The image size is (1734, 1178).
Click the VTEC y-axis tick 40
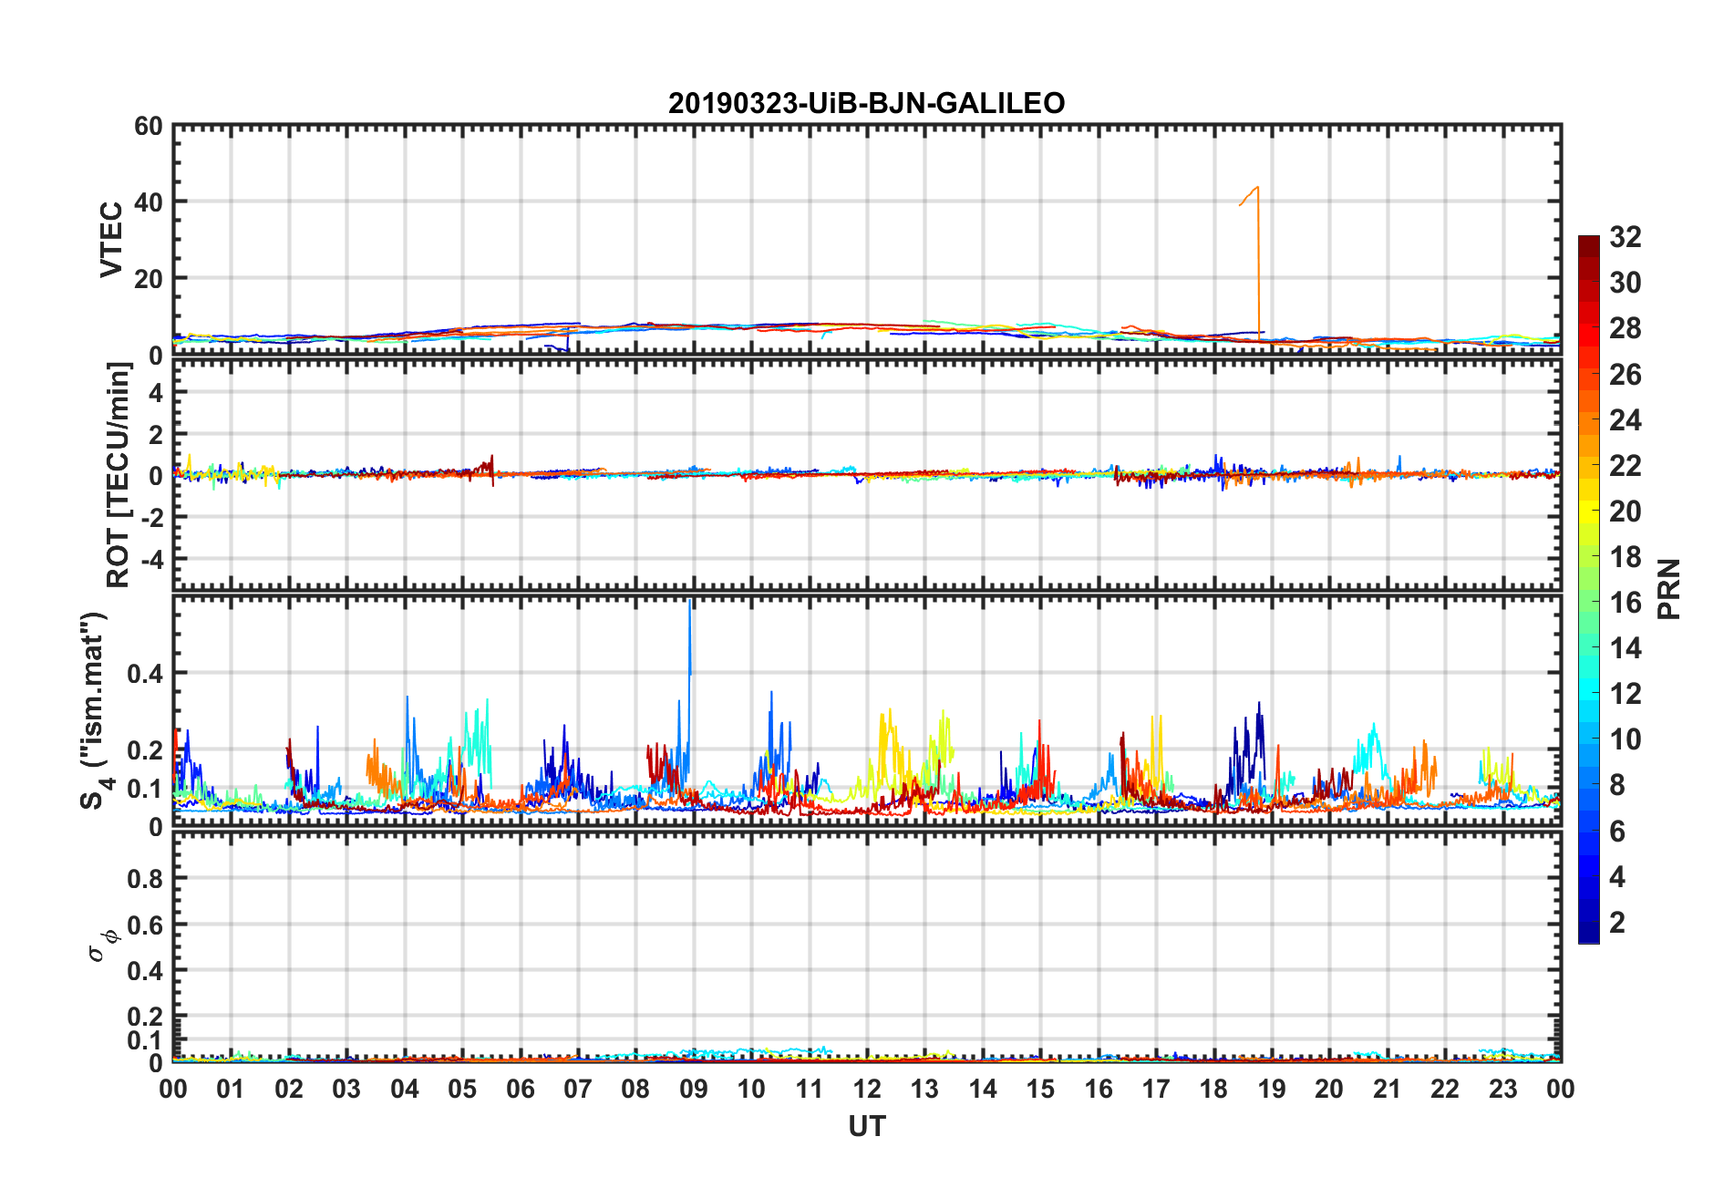pyautogui.click(x=148, y=202)
